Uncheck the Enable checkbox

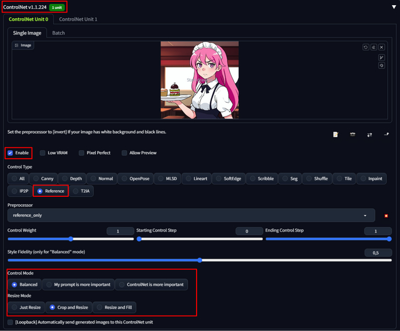pyautogui.click(x=10, y=153)
